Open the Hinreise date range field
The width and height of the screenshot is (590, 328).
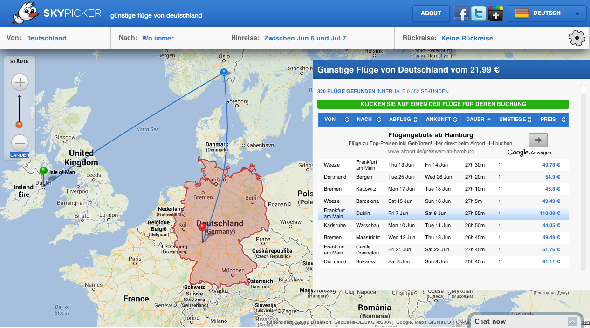[305, 38]
